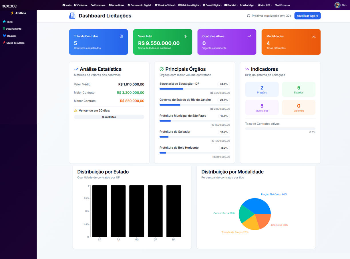The image size is (350, 259).
Task: Open the Cid user account dropdown
Action: point(344,5)
